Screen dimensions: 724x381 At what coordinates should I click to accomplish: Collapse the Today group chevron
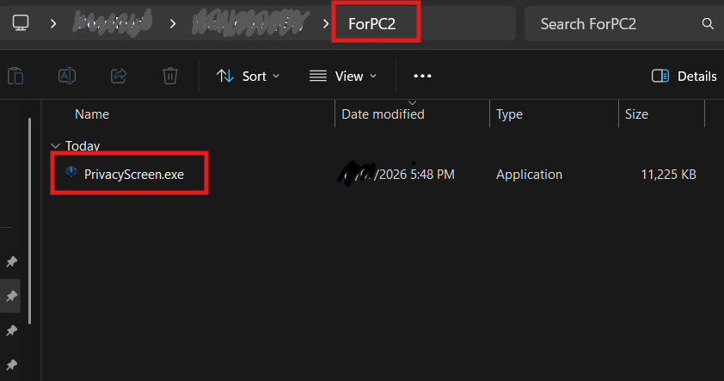[55, 146]
